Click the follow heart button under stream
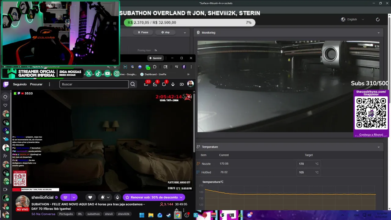The image size is (391, 220). click(x=90, y=197)
